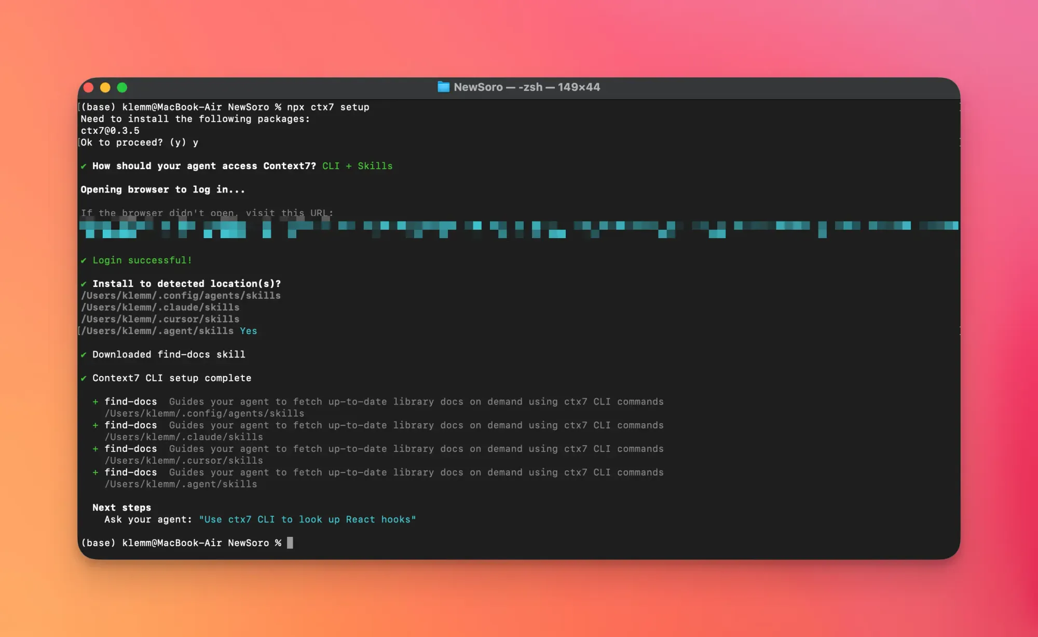Click the checkmark beside Install to detected location(s)

tap(84, 284)
